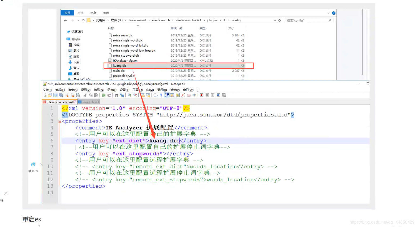Click the Zoom Out icon in Notepad++
This screenshot has height=227, width=417.
pos(135,95)
